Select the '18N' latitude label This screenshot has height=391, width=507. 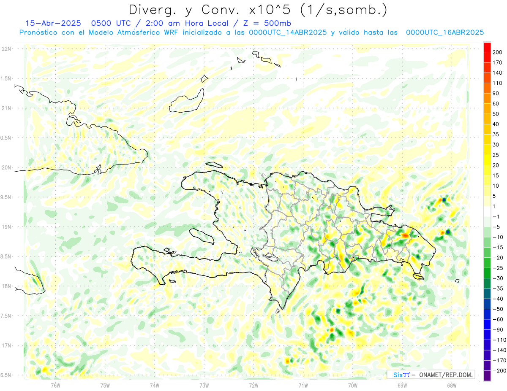tap(6, 286)
